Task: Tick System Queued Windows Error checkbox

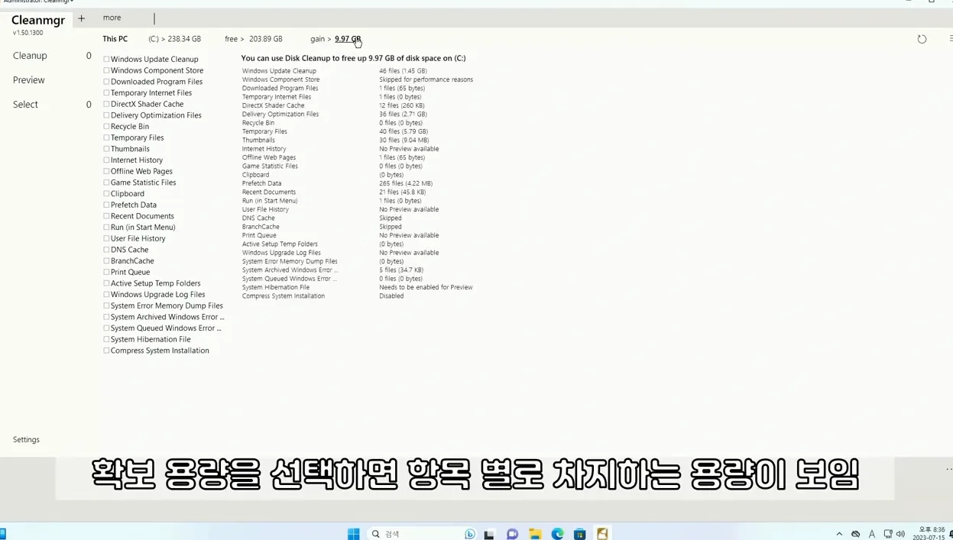Action: 106,328
